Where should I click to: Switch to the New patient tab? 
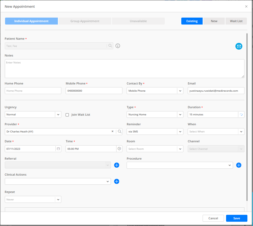[214, 21]
